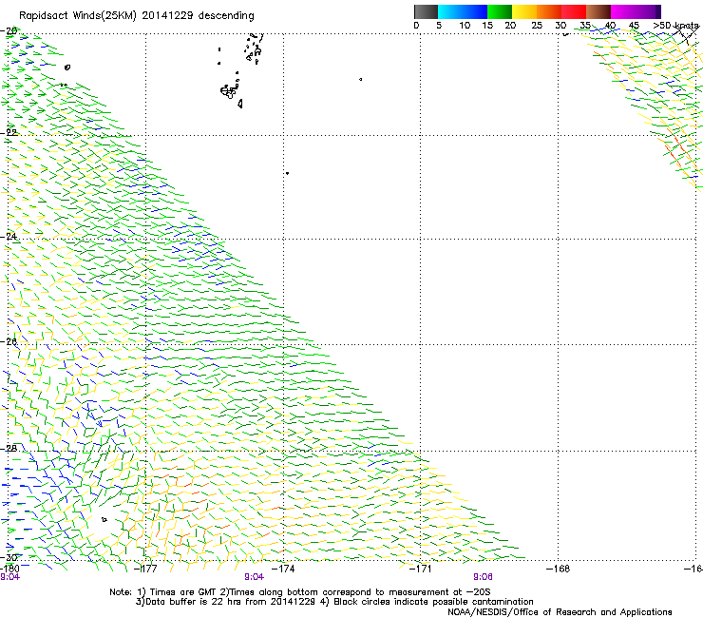
Task: Click the '10' legend scale label
Action: [x=465, y=26]
